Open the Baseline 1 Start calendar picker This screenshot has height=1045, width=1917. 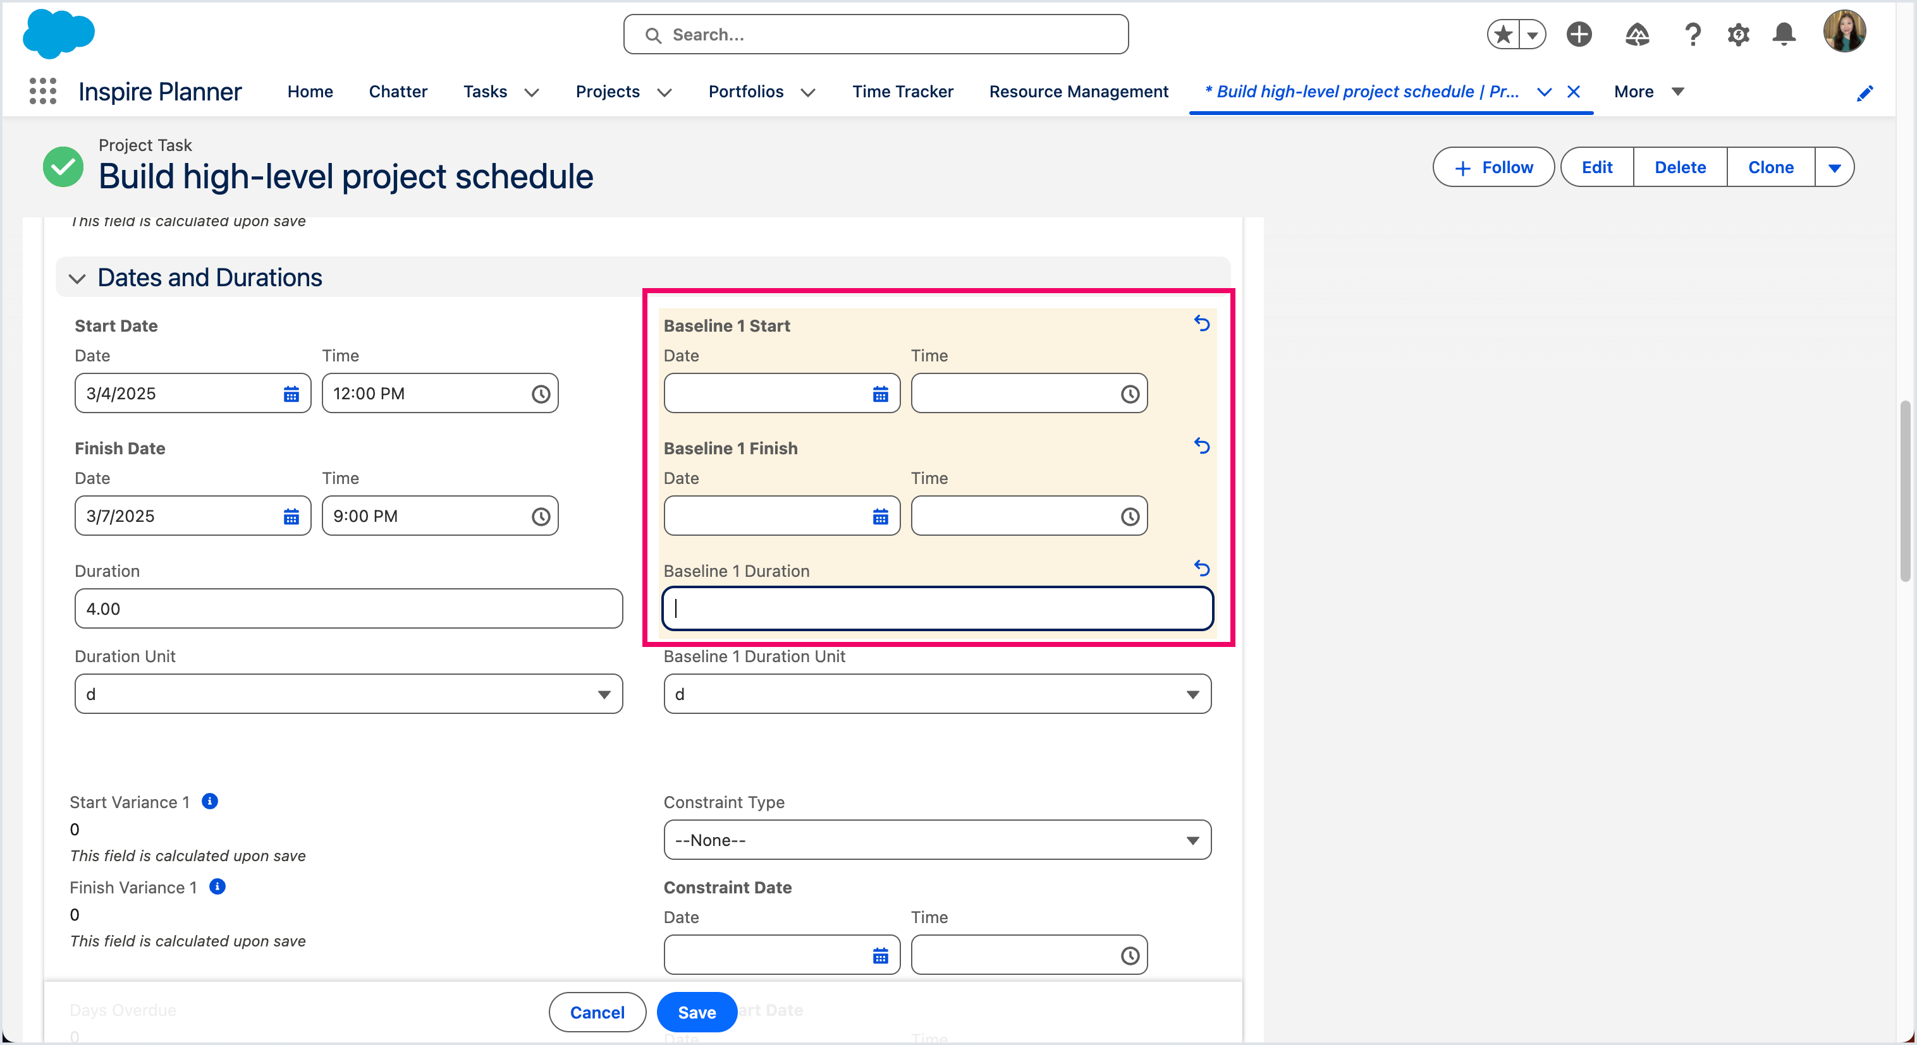click(880, 394)
